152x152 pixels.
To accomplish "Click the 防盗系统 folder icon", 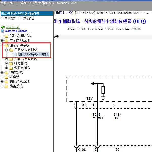I will [6, 86].
